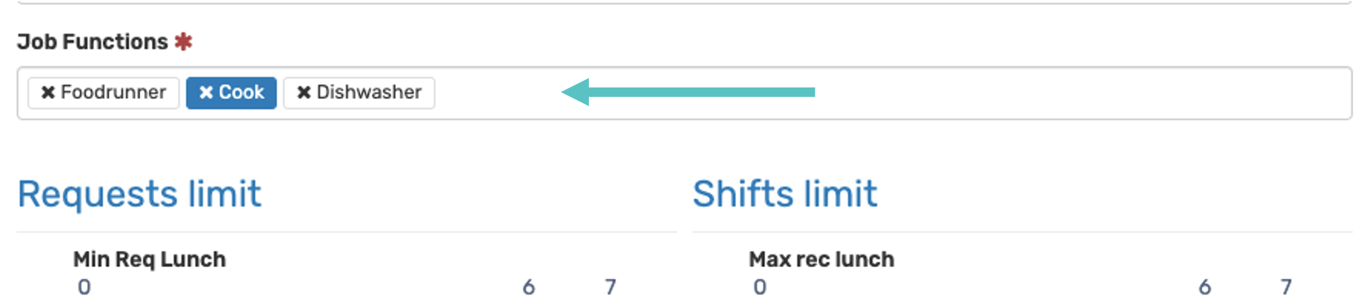Set Min Req Lunch slider to 7
1368x302 pixels.
[610, 287]
